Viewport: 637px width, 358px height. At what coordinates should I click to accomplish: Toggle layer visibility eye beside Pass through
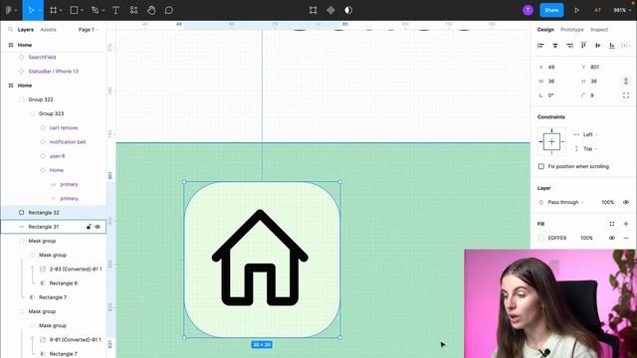[626, 202]
